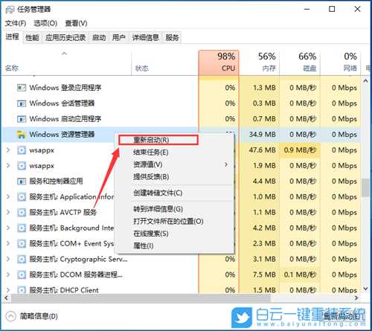372x331 pixels.
Task: Expand the second wsappx process group
Action: (8, 166)
